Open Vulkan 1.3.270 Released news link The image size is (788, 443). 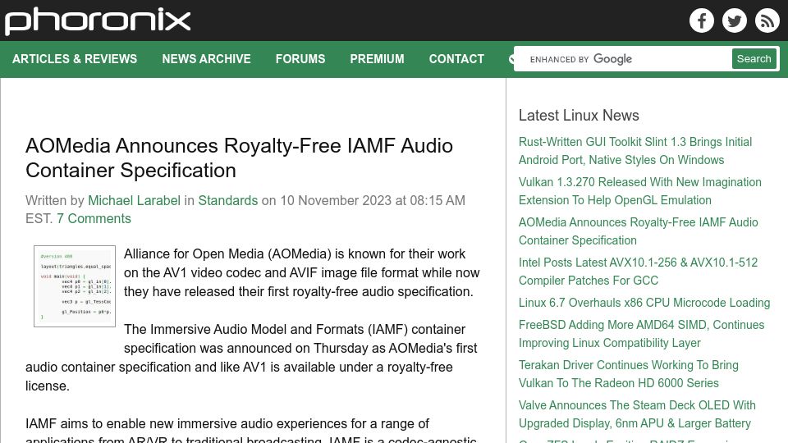[x=639, y=191]
